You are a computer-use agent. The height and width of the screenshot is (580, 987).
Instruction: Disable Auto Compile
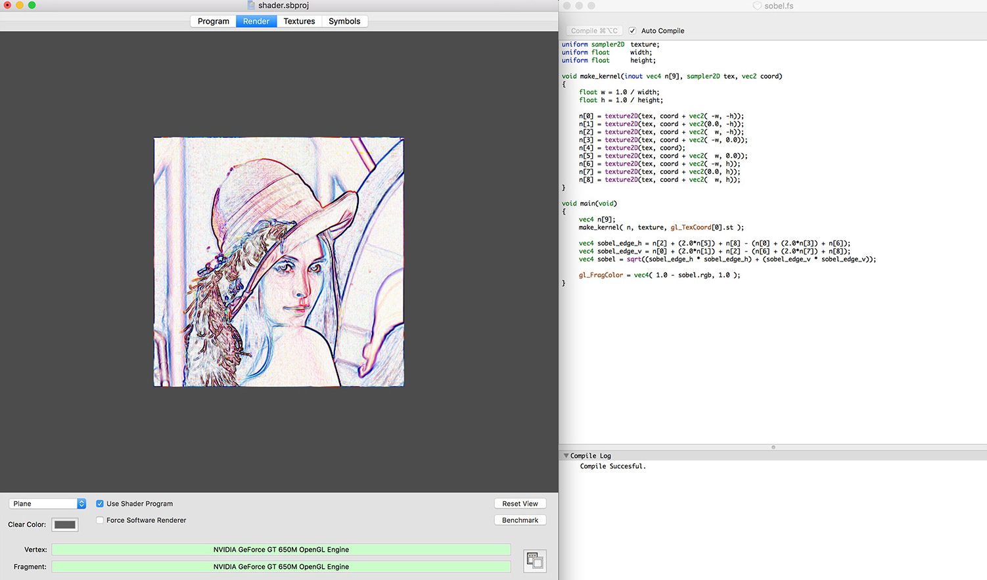pyautogui.click(x=631, y=30)
